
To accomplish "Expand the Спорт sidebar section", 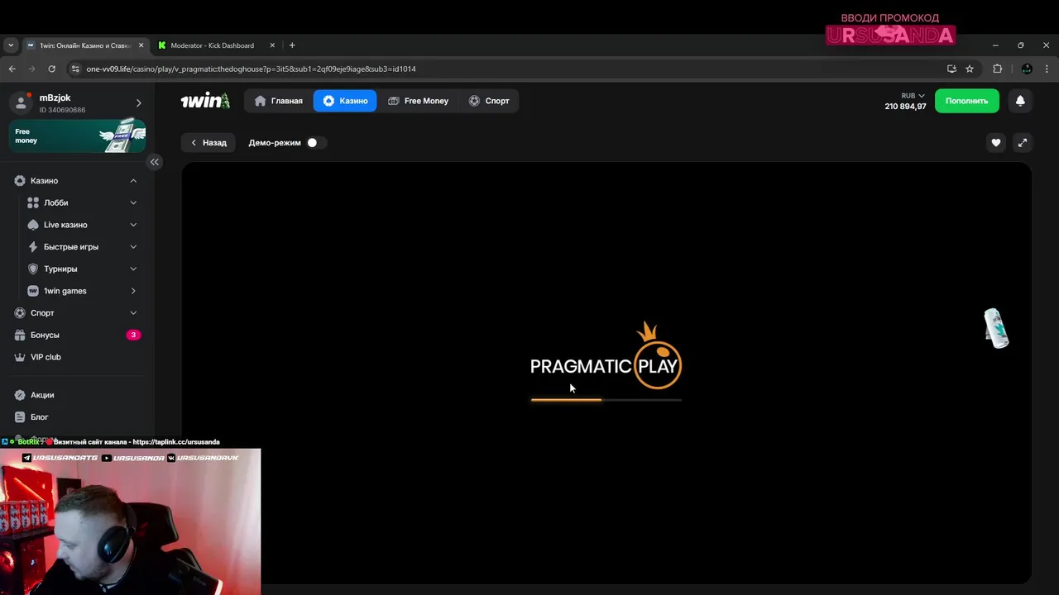I will point(133,313).
